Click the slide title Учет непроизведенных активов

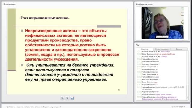[x=45, y=18]
